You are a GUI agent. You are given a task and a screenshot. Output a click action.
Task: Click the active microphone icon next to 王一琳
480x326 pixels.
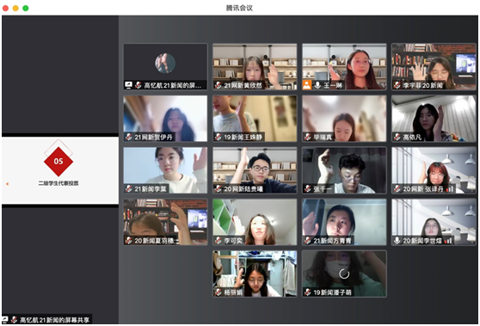(317, 85)
